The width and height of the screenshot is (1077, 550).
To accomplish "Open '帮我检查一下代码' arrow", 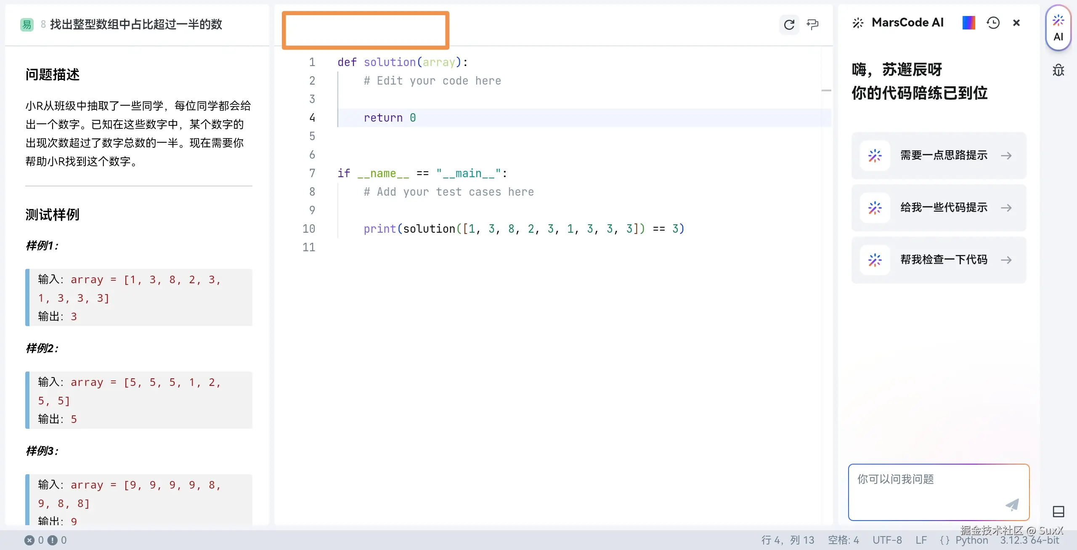I will pos(1006,260).
